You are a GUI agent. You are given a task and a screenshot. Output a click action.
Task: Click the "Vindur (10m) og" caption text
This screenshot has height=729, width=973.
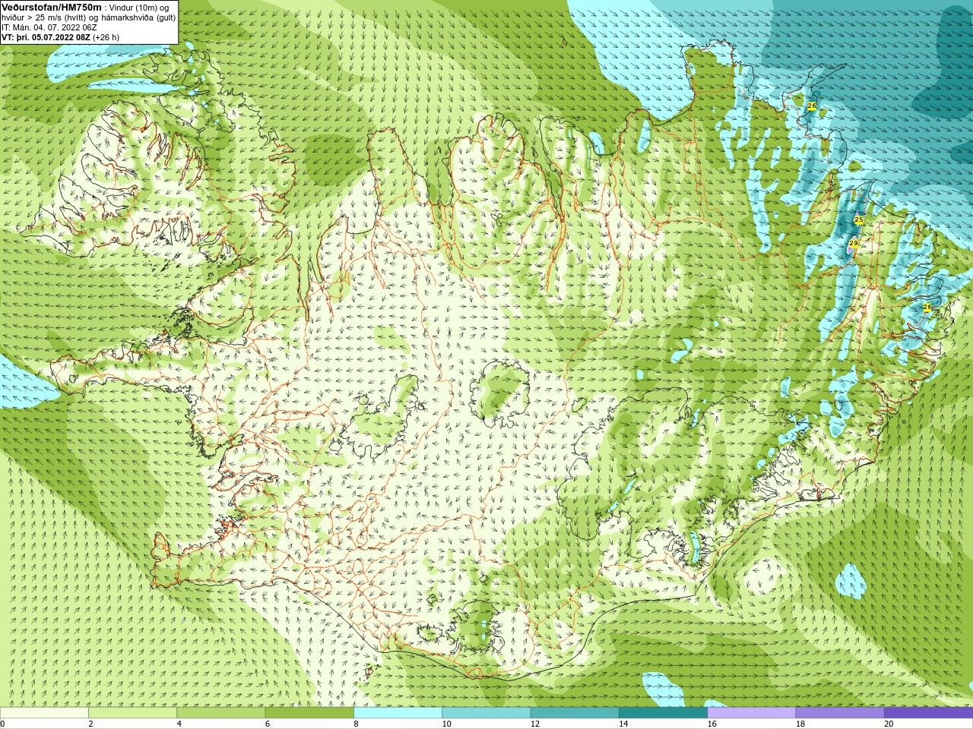coord(139,8)
